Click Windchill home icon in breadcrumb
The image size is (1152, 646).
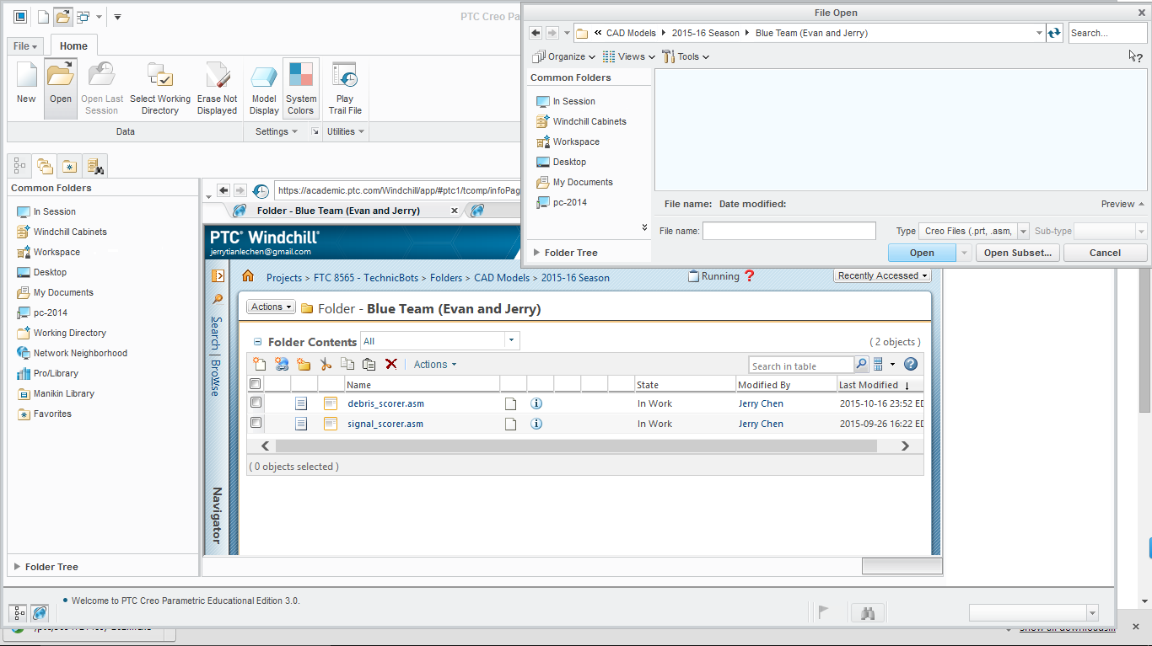(x=248, y=276)
